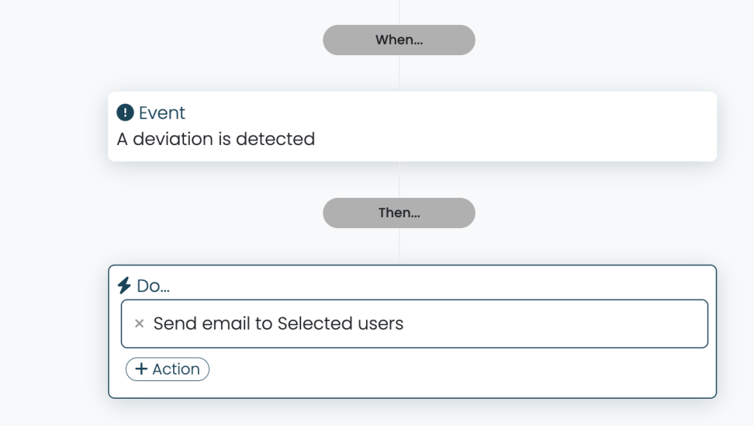Select the "Event" heading text
Screen dimensions: 754x426
click(162, 113)
